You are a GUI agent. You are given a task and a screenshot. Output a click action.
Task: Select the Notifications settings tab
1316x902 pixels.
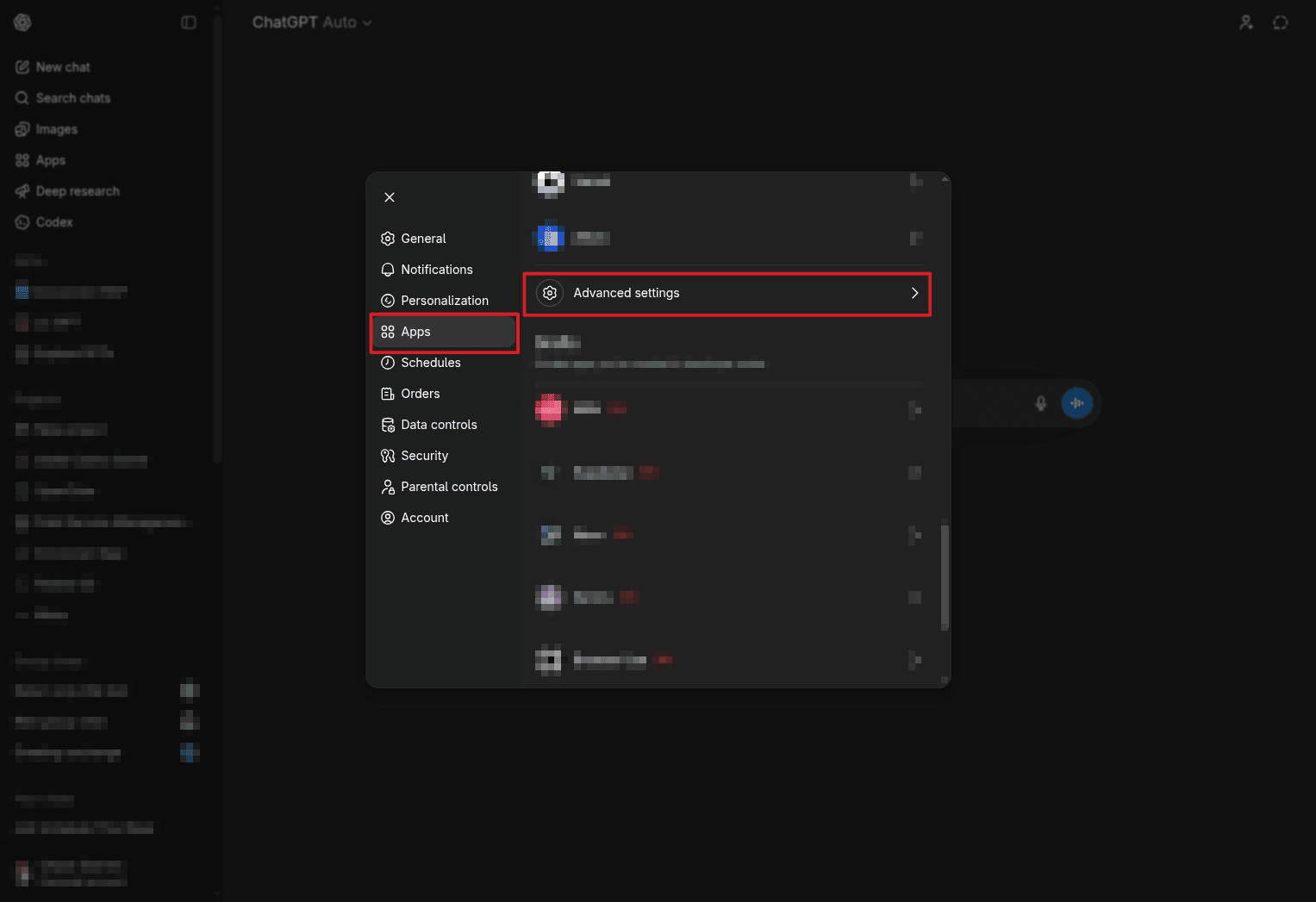tap(436, 269)
